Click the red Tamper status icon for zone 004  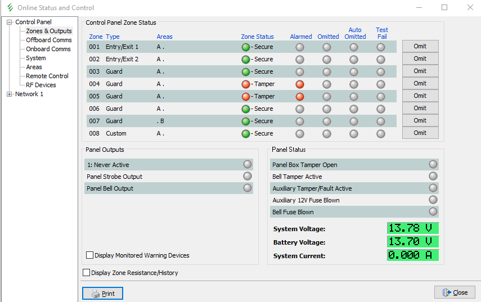point(245,84)
